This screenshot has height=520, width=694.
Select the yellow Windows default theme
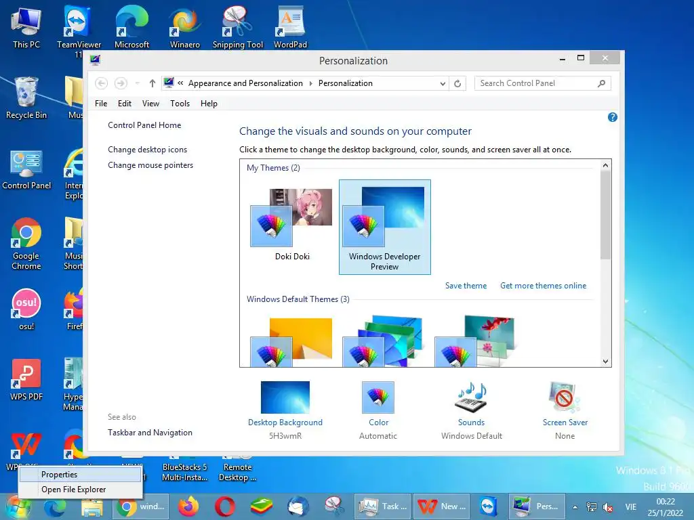(x=291, y=342)
